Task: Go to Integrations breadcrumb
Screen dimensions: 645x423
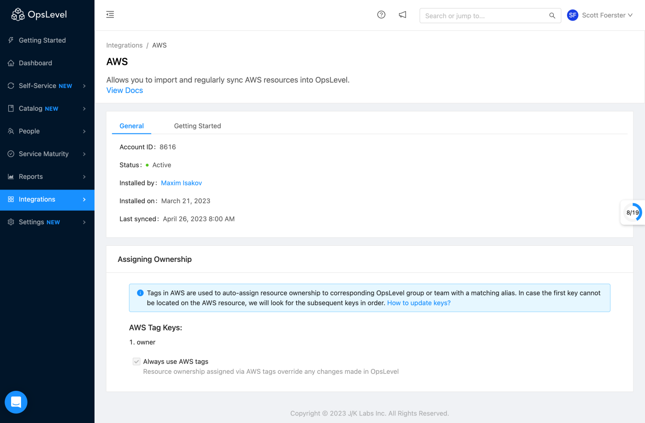Action: [124, 45]
